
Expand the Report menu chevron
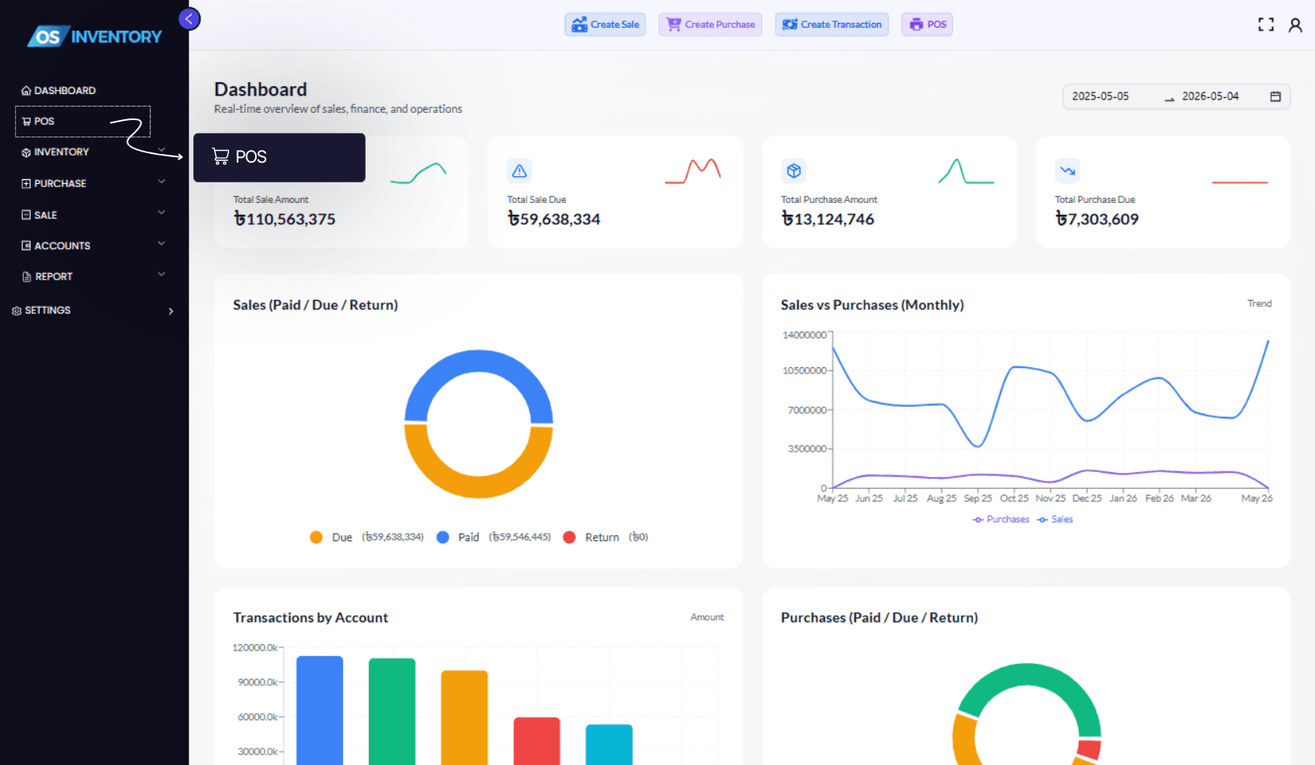tap(162, 274)
